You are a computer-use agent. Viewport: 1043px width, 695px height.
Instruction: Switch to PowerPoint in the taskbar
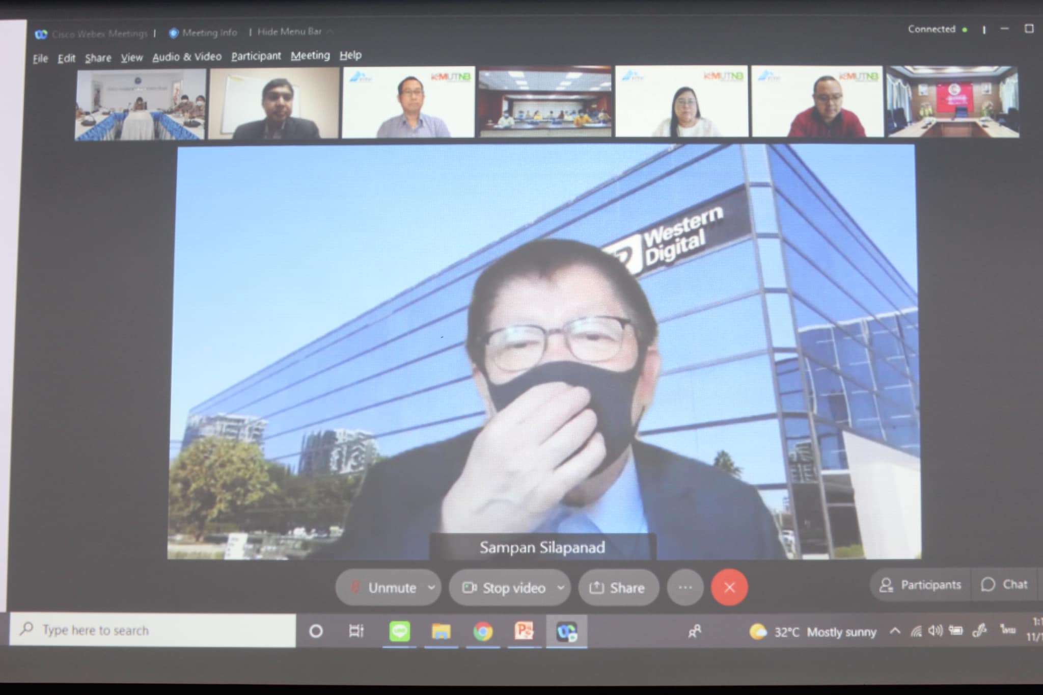pyautogui.click(x=524, y=631)
